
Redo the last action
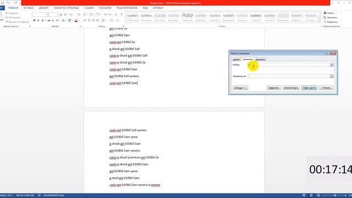pyautogui.click(x=15, y=3)
